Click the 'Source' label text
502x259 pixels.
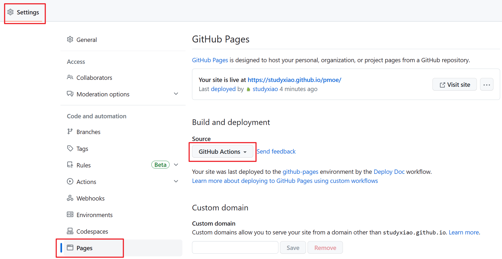(201, 139)
